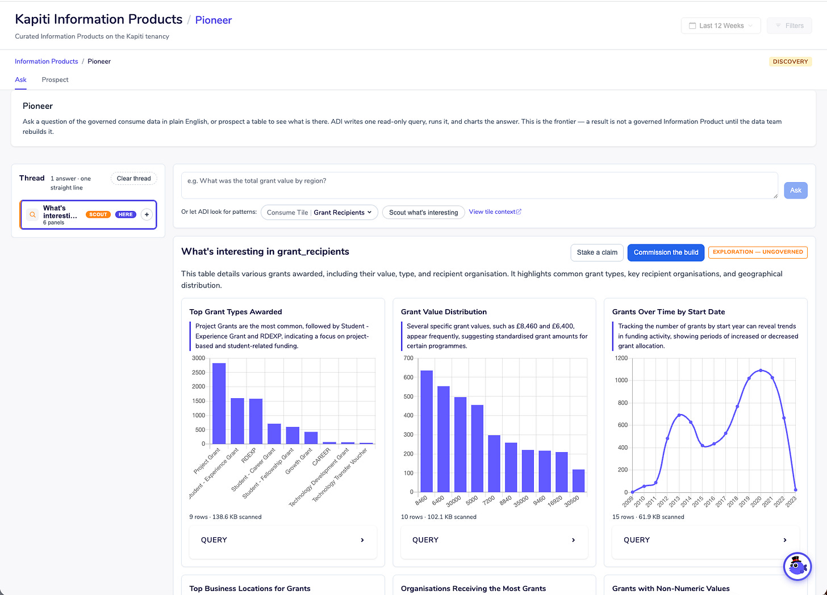
Task: Expand QUERY under Grant Value Distribution
Action: coord(494,540)
